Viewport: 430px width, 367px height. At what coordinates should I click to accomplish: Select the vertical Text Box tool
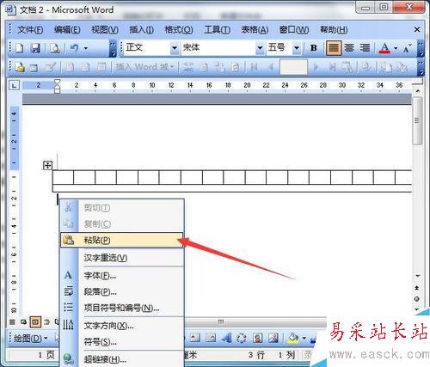click(x=211, y=338)
